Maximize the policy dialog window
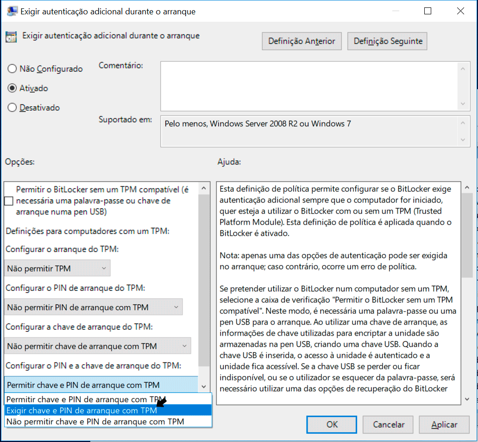Screen dimensions: 478x442 pyautogui.click(x=428, y=11)
